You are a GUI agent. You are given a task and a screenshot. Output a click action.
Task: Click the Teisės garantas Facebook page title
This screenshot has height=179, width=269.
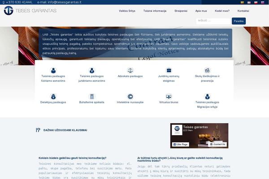point(195,127)
